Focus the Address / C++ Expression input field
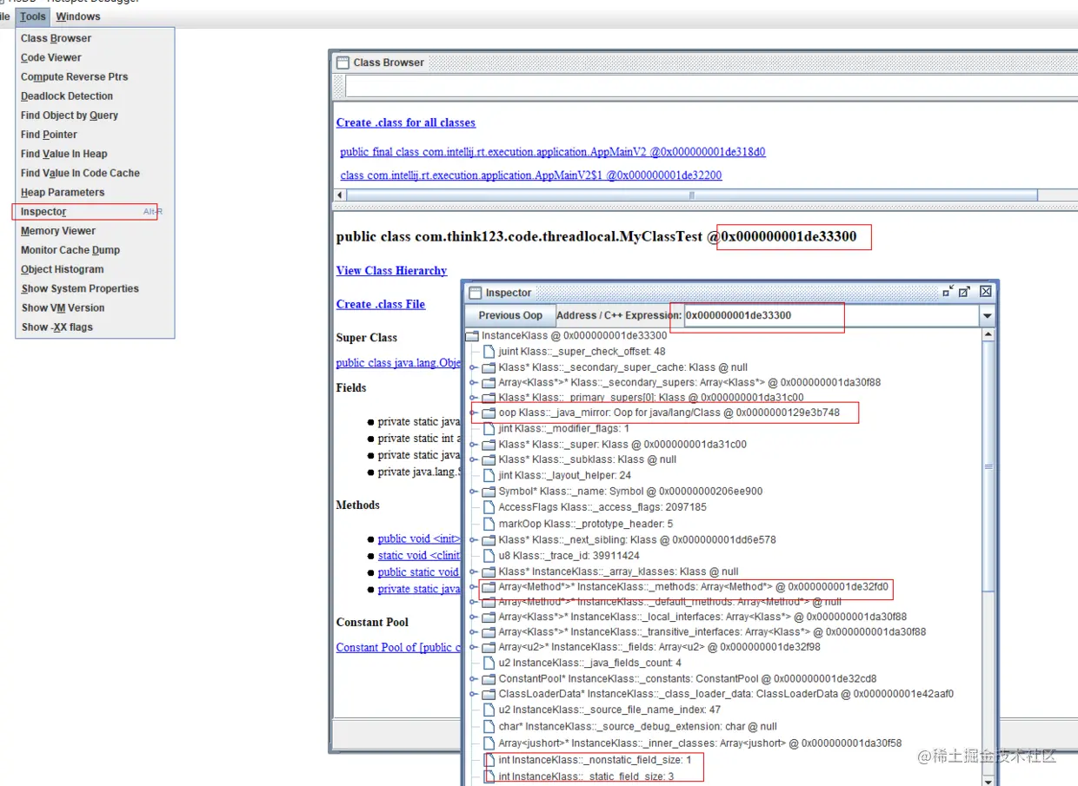 point(830,316)
